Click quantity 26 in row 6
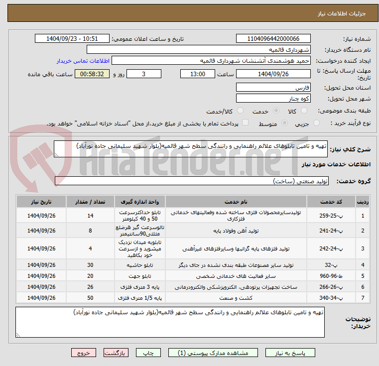 pyautogui.click(x=90, y=287)
